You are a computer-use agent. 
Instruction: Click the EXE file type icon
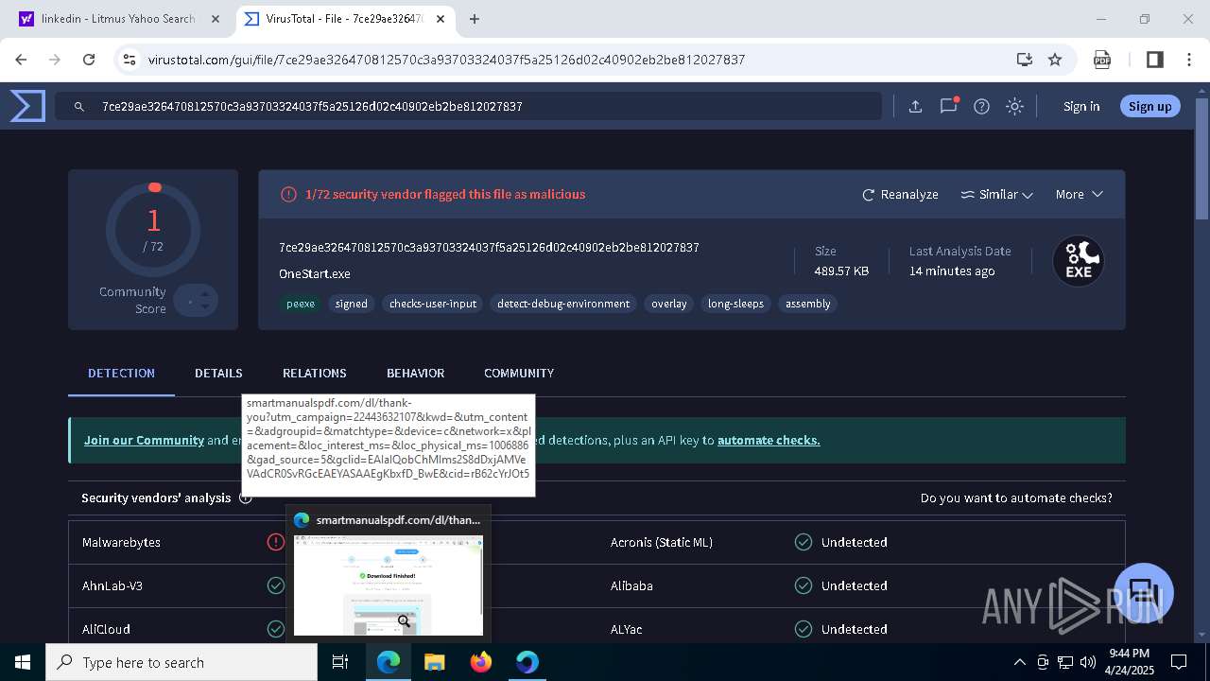point(1079,261)
